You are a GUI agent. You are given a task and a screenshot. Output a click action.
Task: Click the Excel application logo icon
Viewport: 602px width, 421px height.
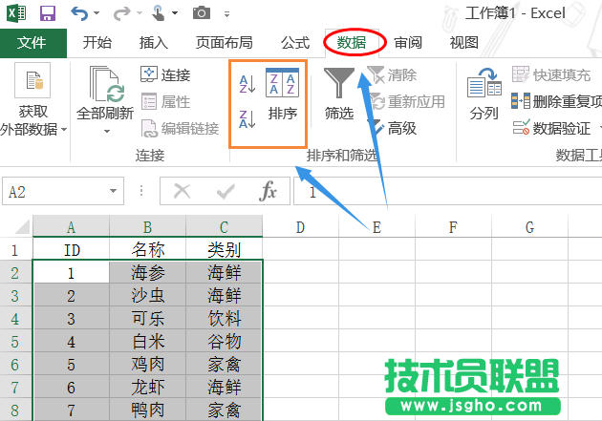[16, 13]
